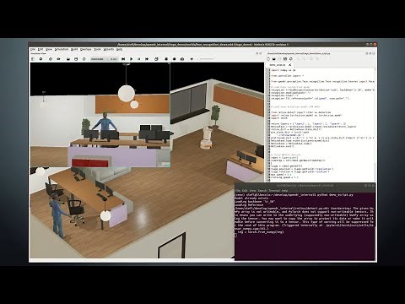Screen dimensions: 405x304
Task: Click the simulation speed readout
Action: coord(113,59)
